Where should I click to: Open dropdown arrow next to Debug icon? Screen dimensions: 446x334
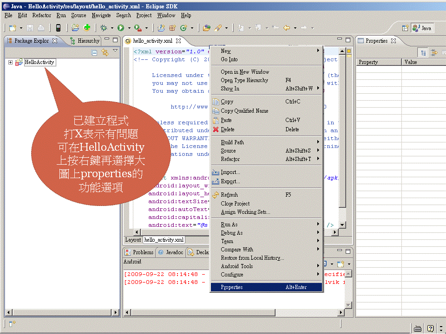pyautogui.click(x=112, y=28)
